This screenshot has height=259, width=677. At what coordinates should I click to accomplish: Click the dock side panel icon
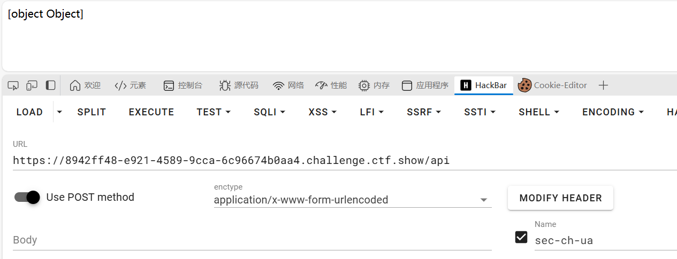pyautogui.click(x=50, y=85)
